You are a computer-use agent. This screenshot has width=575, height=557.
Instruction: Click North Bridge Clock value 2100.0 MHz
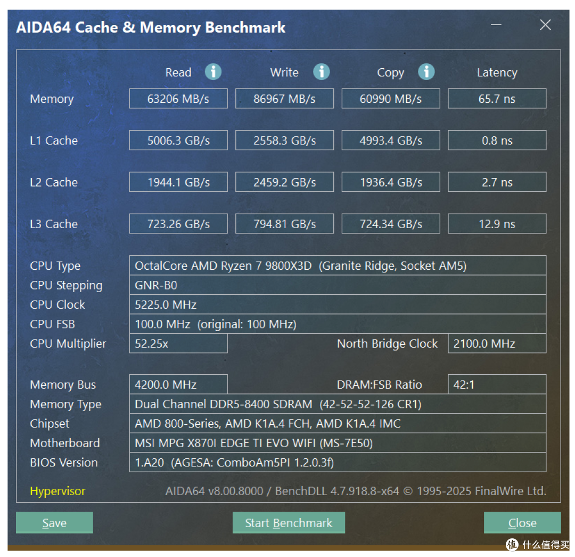[497, 343]
